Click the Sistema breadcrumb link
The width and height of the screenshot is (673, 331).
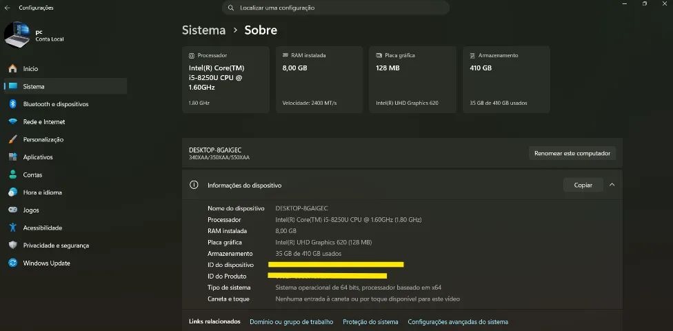[x=204, y=30]
